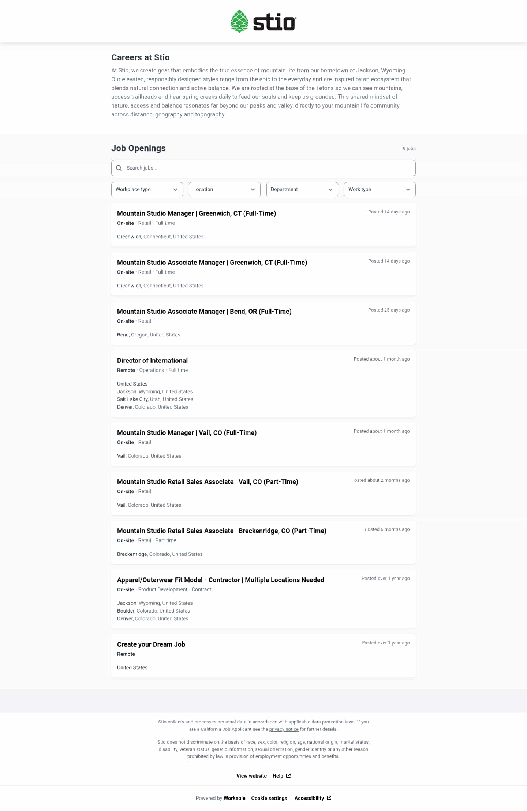
Task: Expand the Work type dropdown
Action: (x=380, y=190)
